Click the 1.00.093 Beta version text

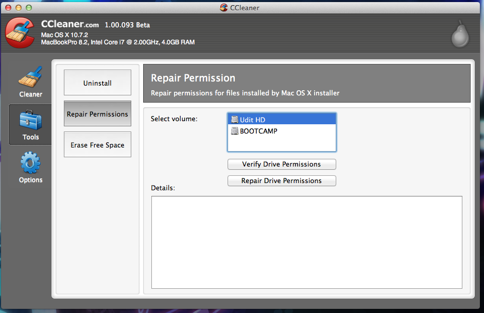[128, 25]
